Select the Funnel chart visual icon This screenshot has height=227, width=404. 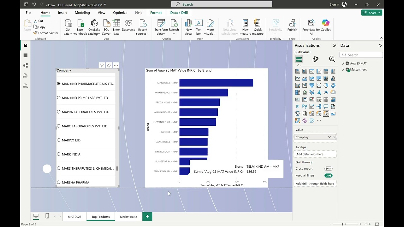pos(312,85)
